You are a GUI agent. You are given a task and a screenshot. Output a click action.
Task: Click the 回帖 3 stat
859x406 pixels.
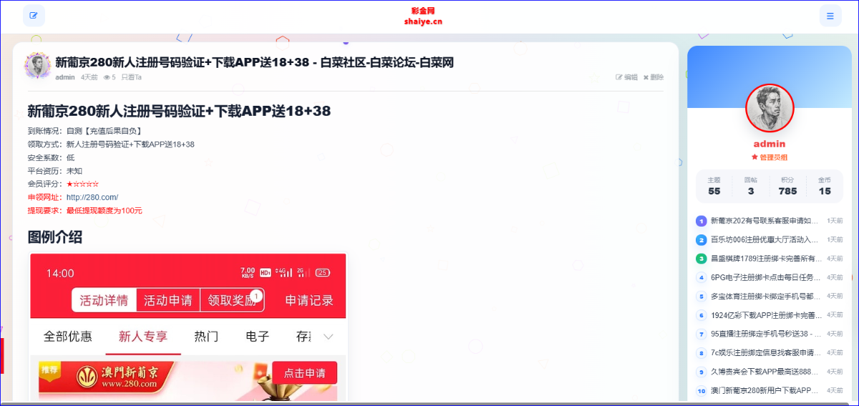751,186
